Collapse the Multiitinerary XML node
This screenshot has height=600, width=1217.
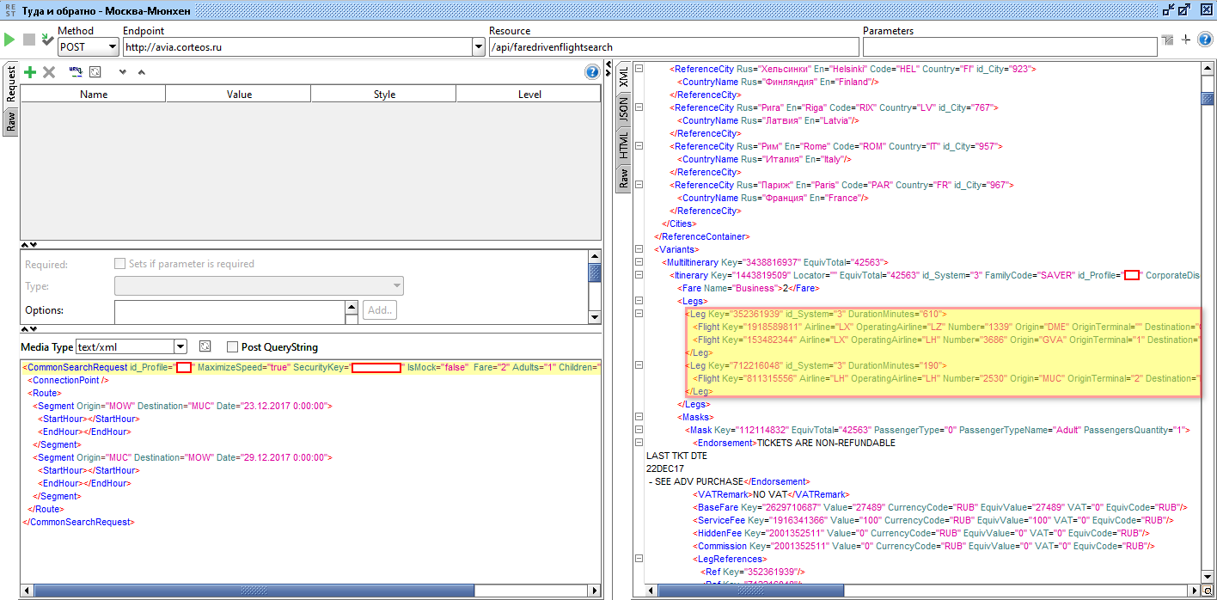pyautogui.click(x=639, y=262)
